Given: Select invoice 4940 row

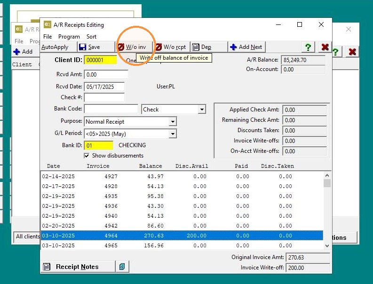Looking at the screenshot, I should point(182,216).
